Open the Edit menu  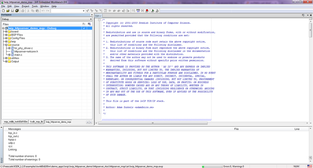click(x=9, y=6)
